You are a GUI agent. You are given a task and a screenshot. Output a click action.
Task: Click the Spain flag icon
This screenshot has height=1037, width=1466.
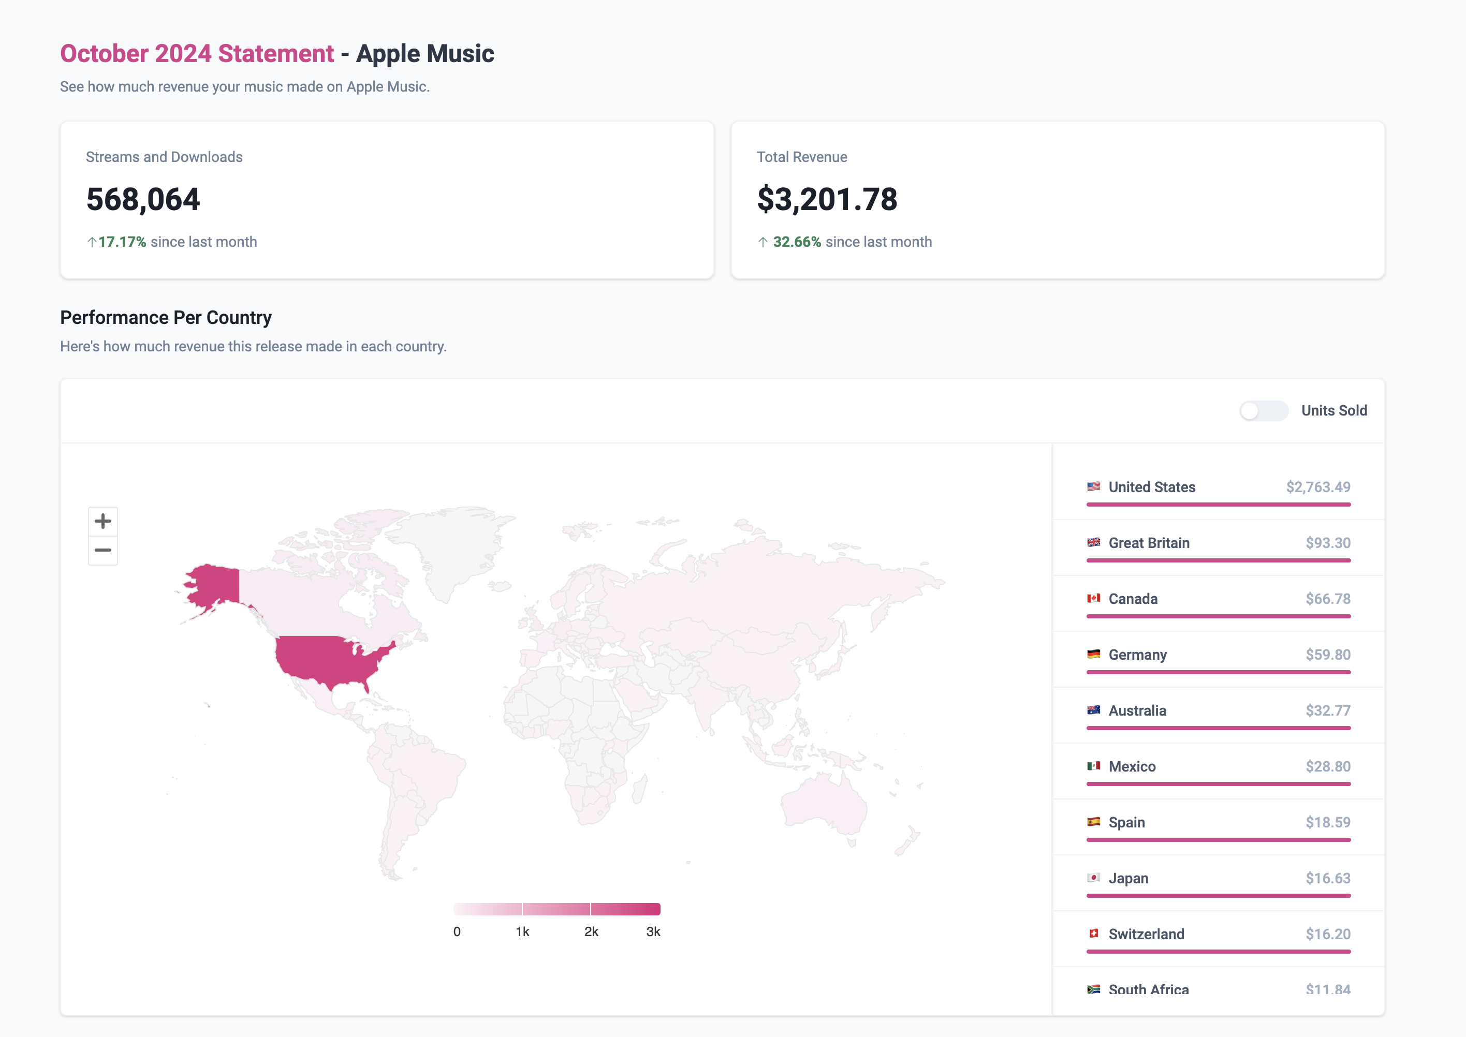1094,822
